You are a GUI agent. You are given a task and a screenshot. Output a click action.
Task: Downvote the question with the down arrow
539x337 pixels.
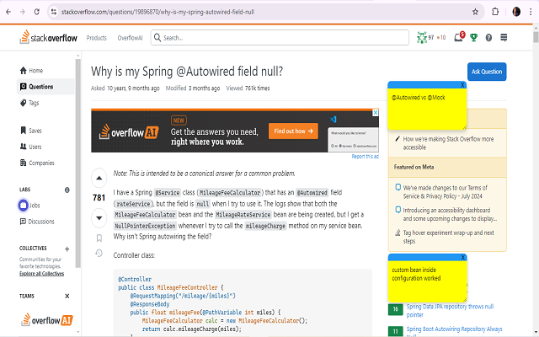tap(99, 217)
